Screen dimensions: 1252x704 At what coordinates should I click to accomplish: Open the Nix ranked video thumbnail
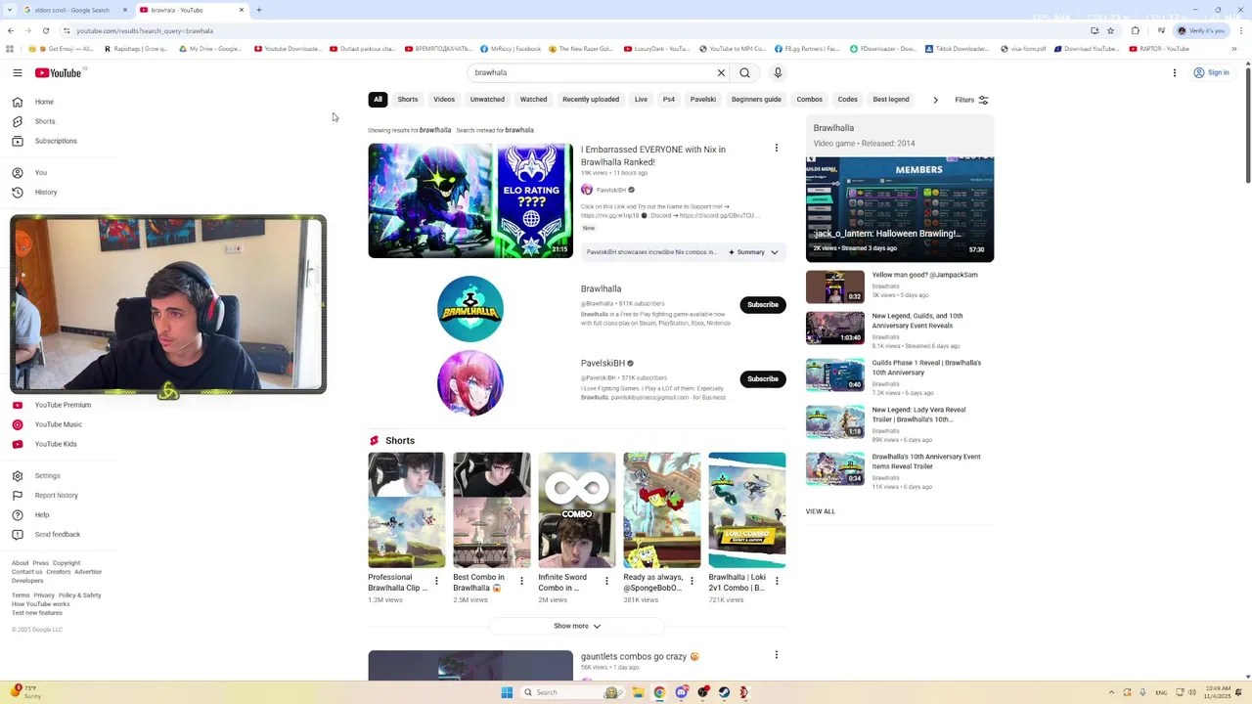pyautogui.click(x=470, y=200)
